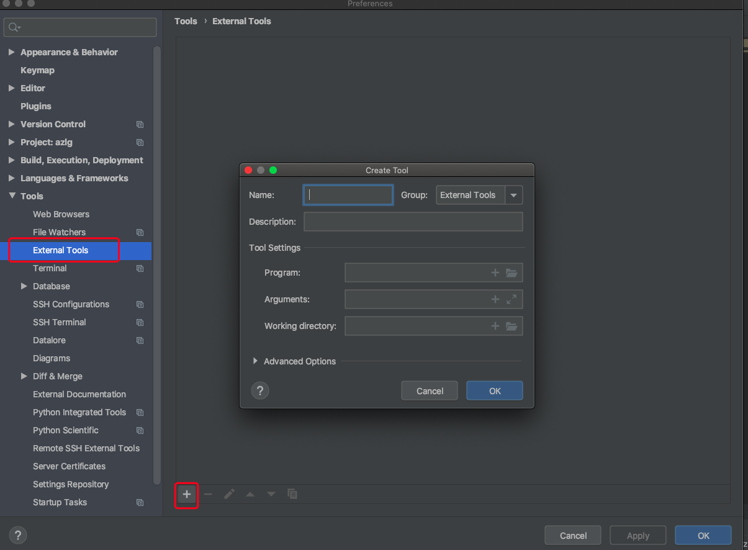The image size is (748, 550).
Task: Click the move down arrow icon
Action: 271,494
